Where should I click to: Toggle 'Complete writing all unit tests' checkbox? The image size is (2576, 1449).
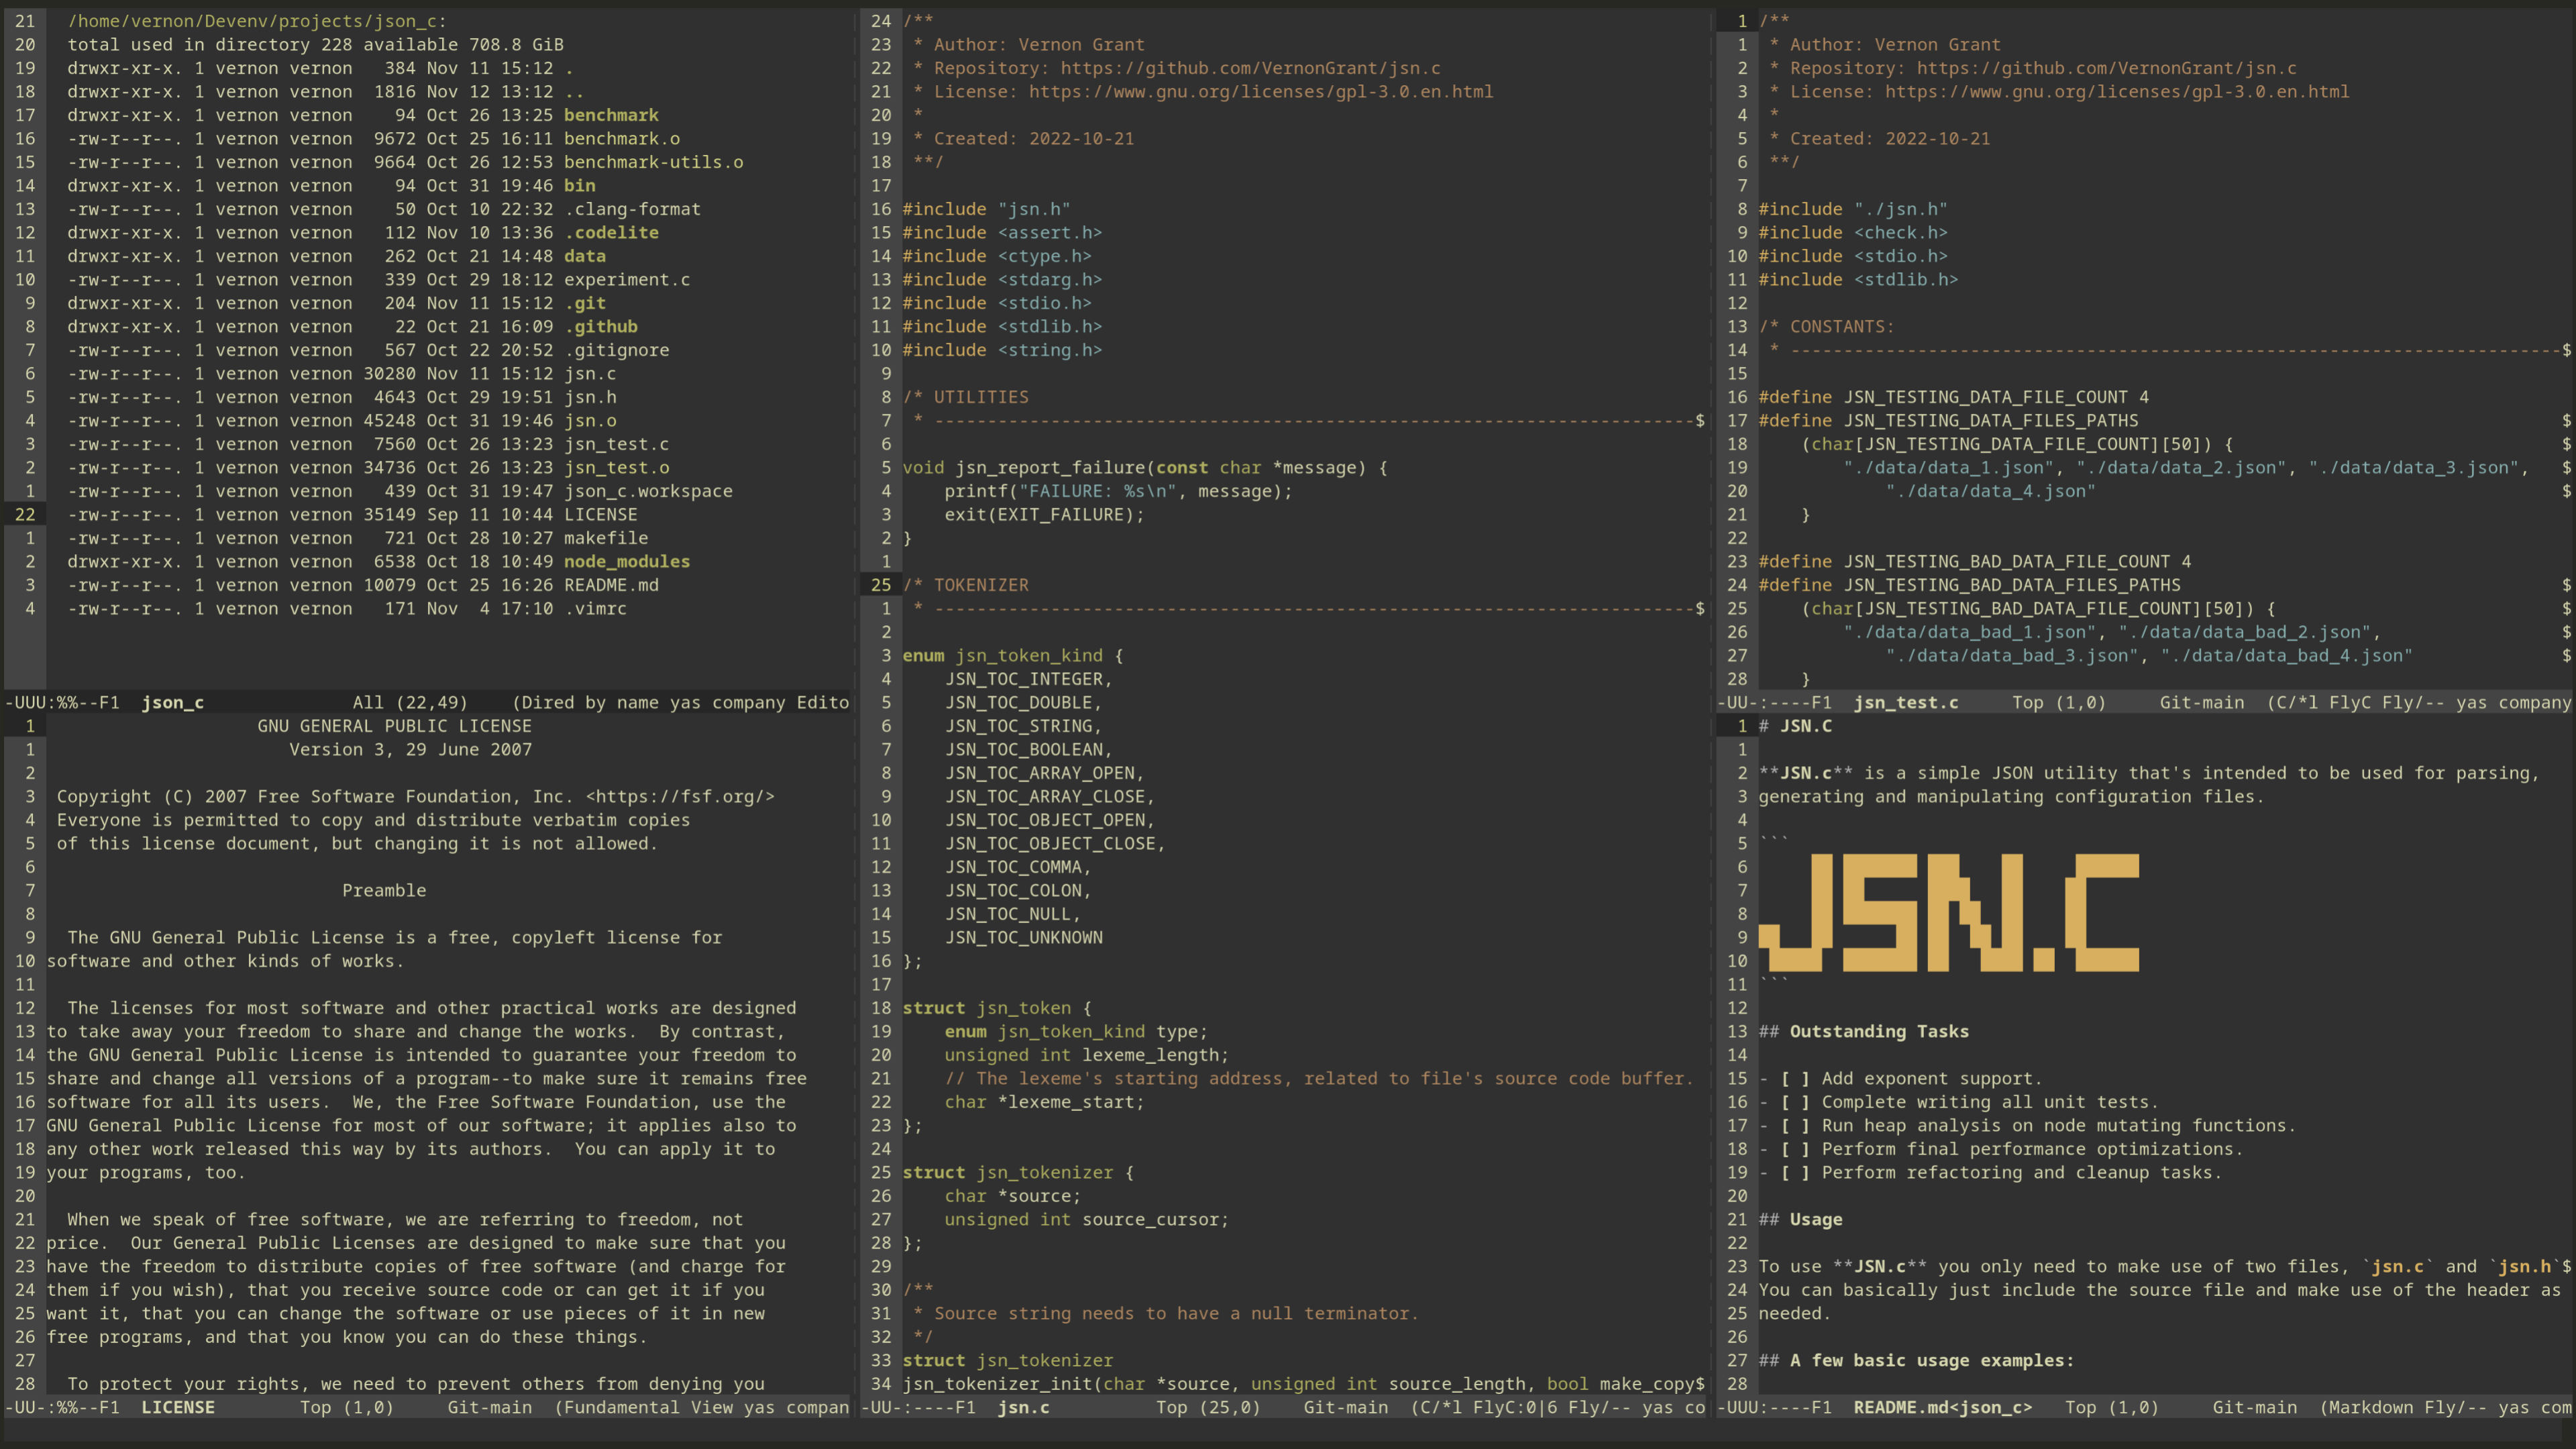pos(1796,1102)
